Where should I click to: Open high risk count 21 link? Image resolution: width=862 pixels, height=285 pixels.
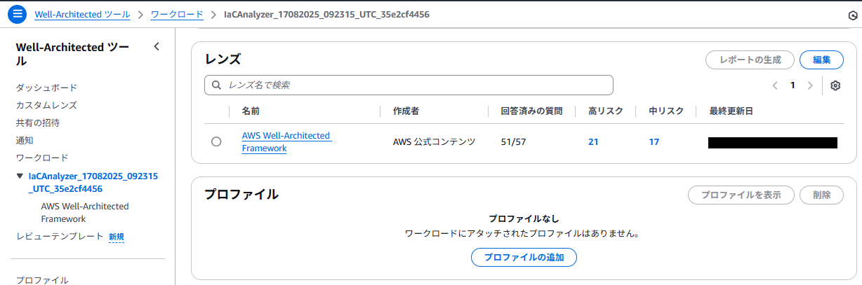pyautogui.click(x=593, y=141)
